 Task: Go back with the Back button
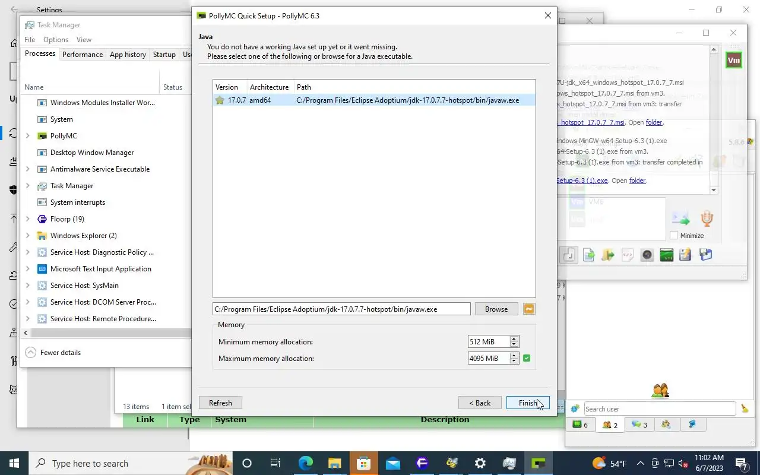(480, 403)
